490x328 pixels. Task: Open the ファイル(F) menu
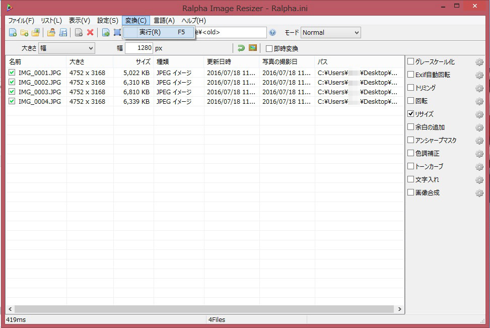pos(21,21)
